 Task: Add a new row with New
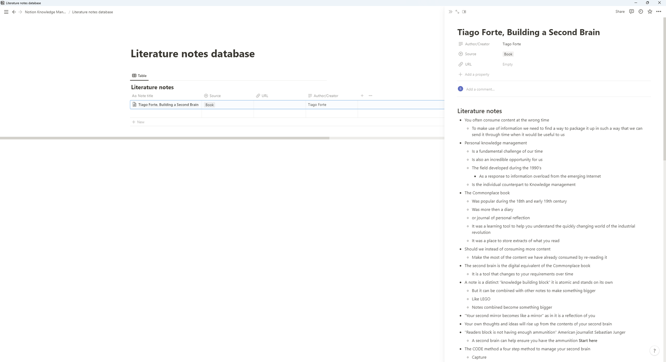(138, 122)
